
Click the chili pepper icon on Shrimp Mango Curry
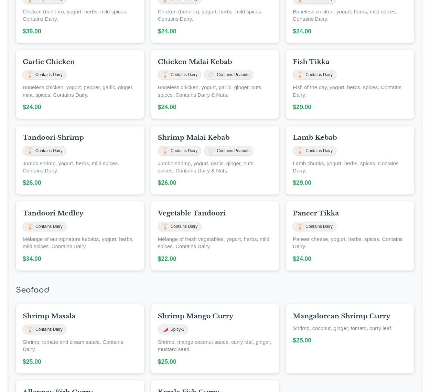[165, 329]
